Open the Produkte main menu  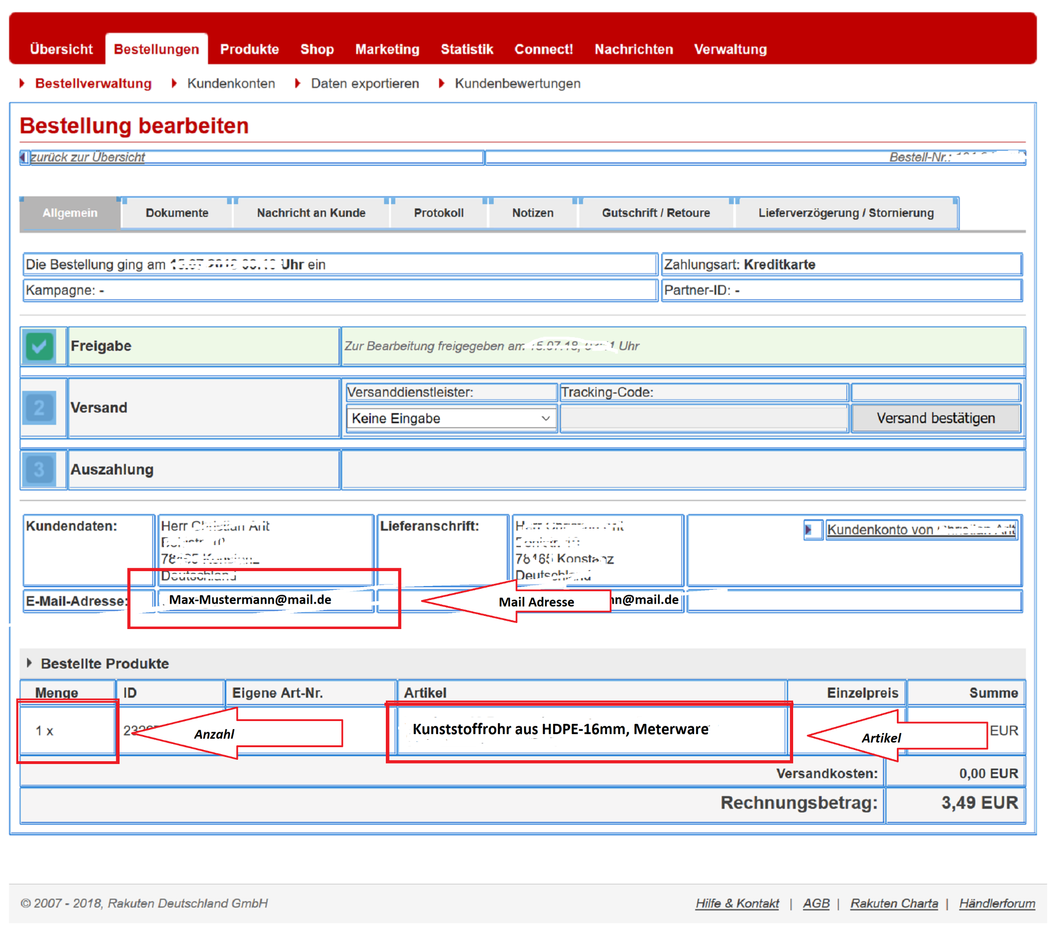tap(249, 50)
